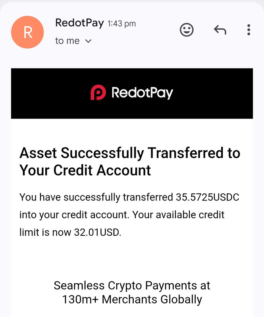Click the white RedotPay wordmark in banner

(142, 93)
